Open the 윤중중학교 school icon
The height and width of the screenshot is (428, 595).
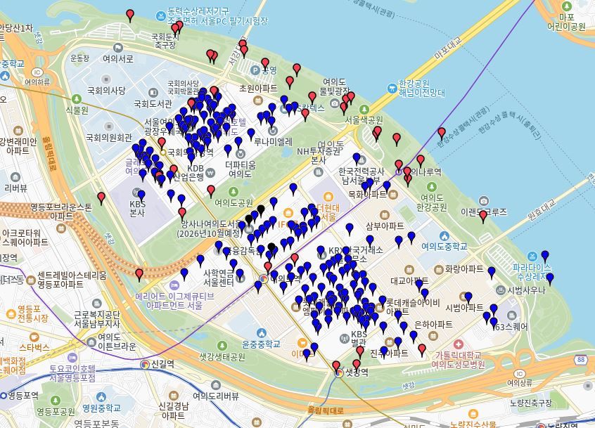coord(262,332)
